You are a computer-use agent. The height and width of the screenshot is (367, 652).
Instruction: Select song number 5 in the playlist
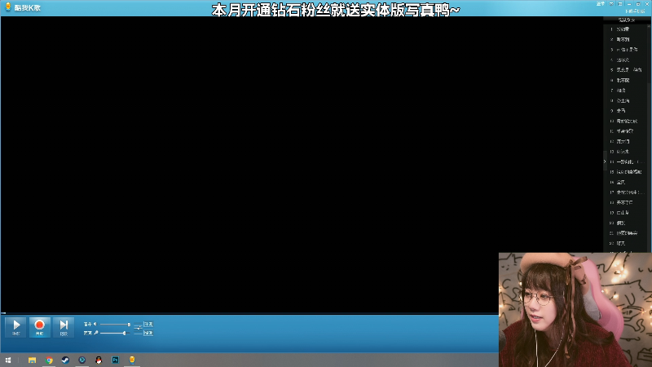626,70
